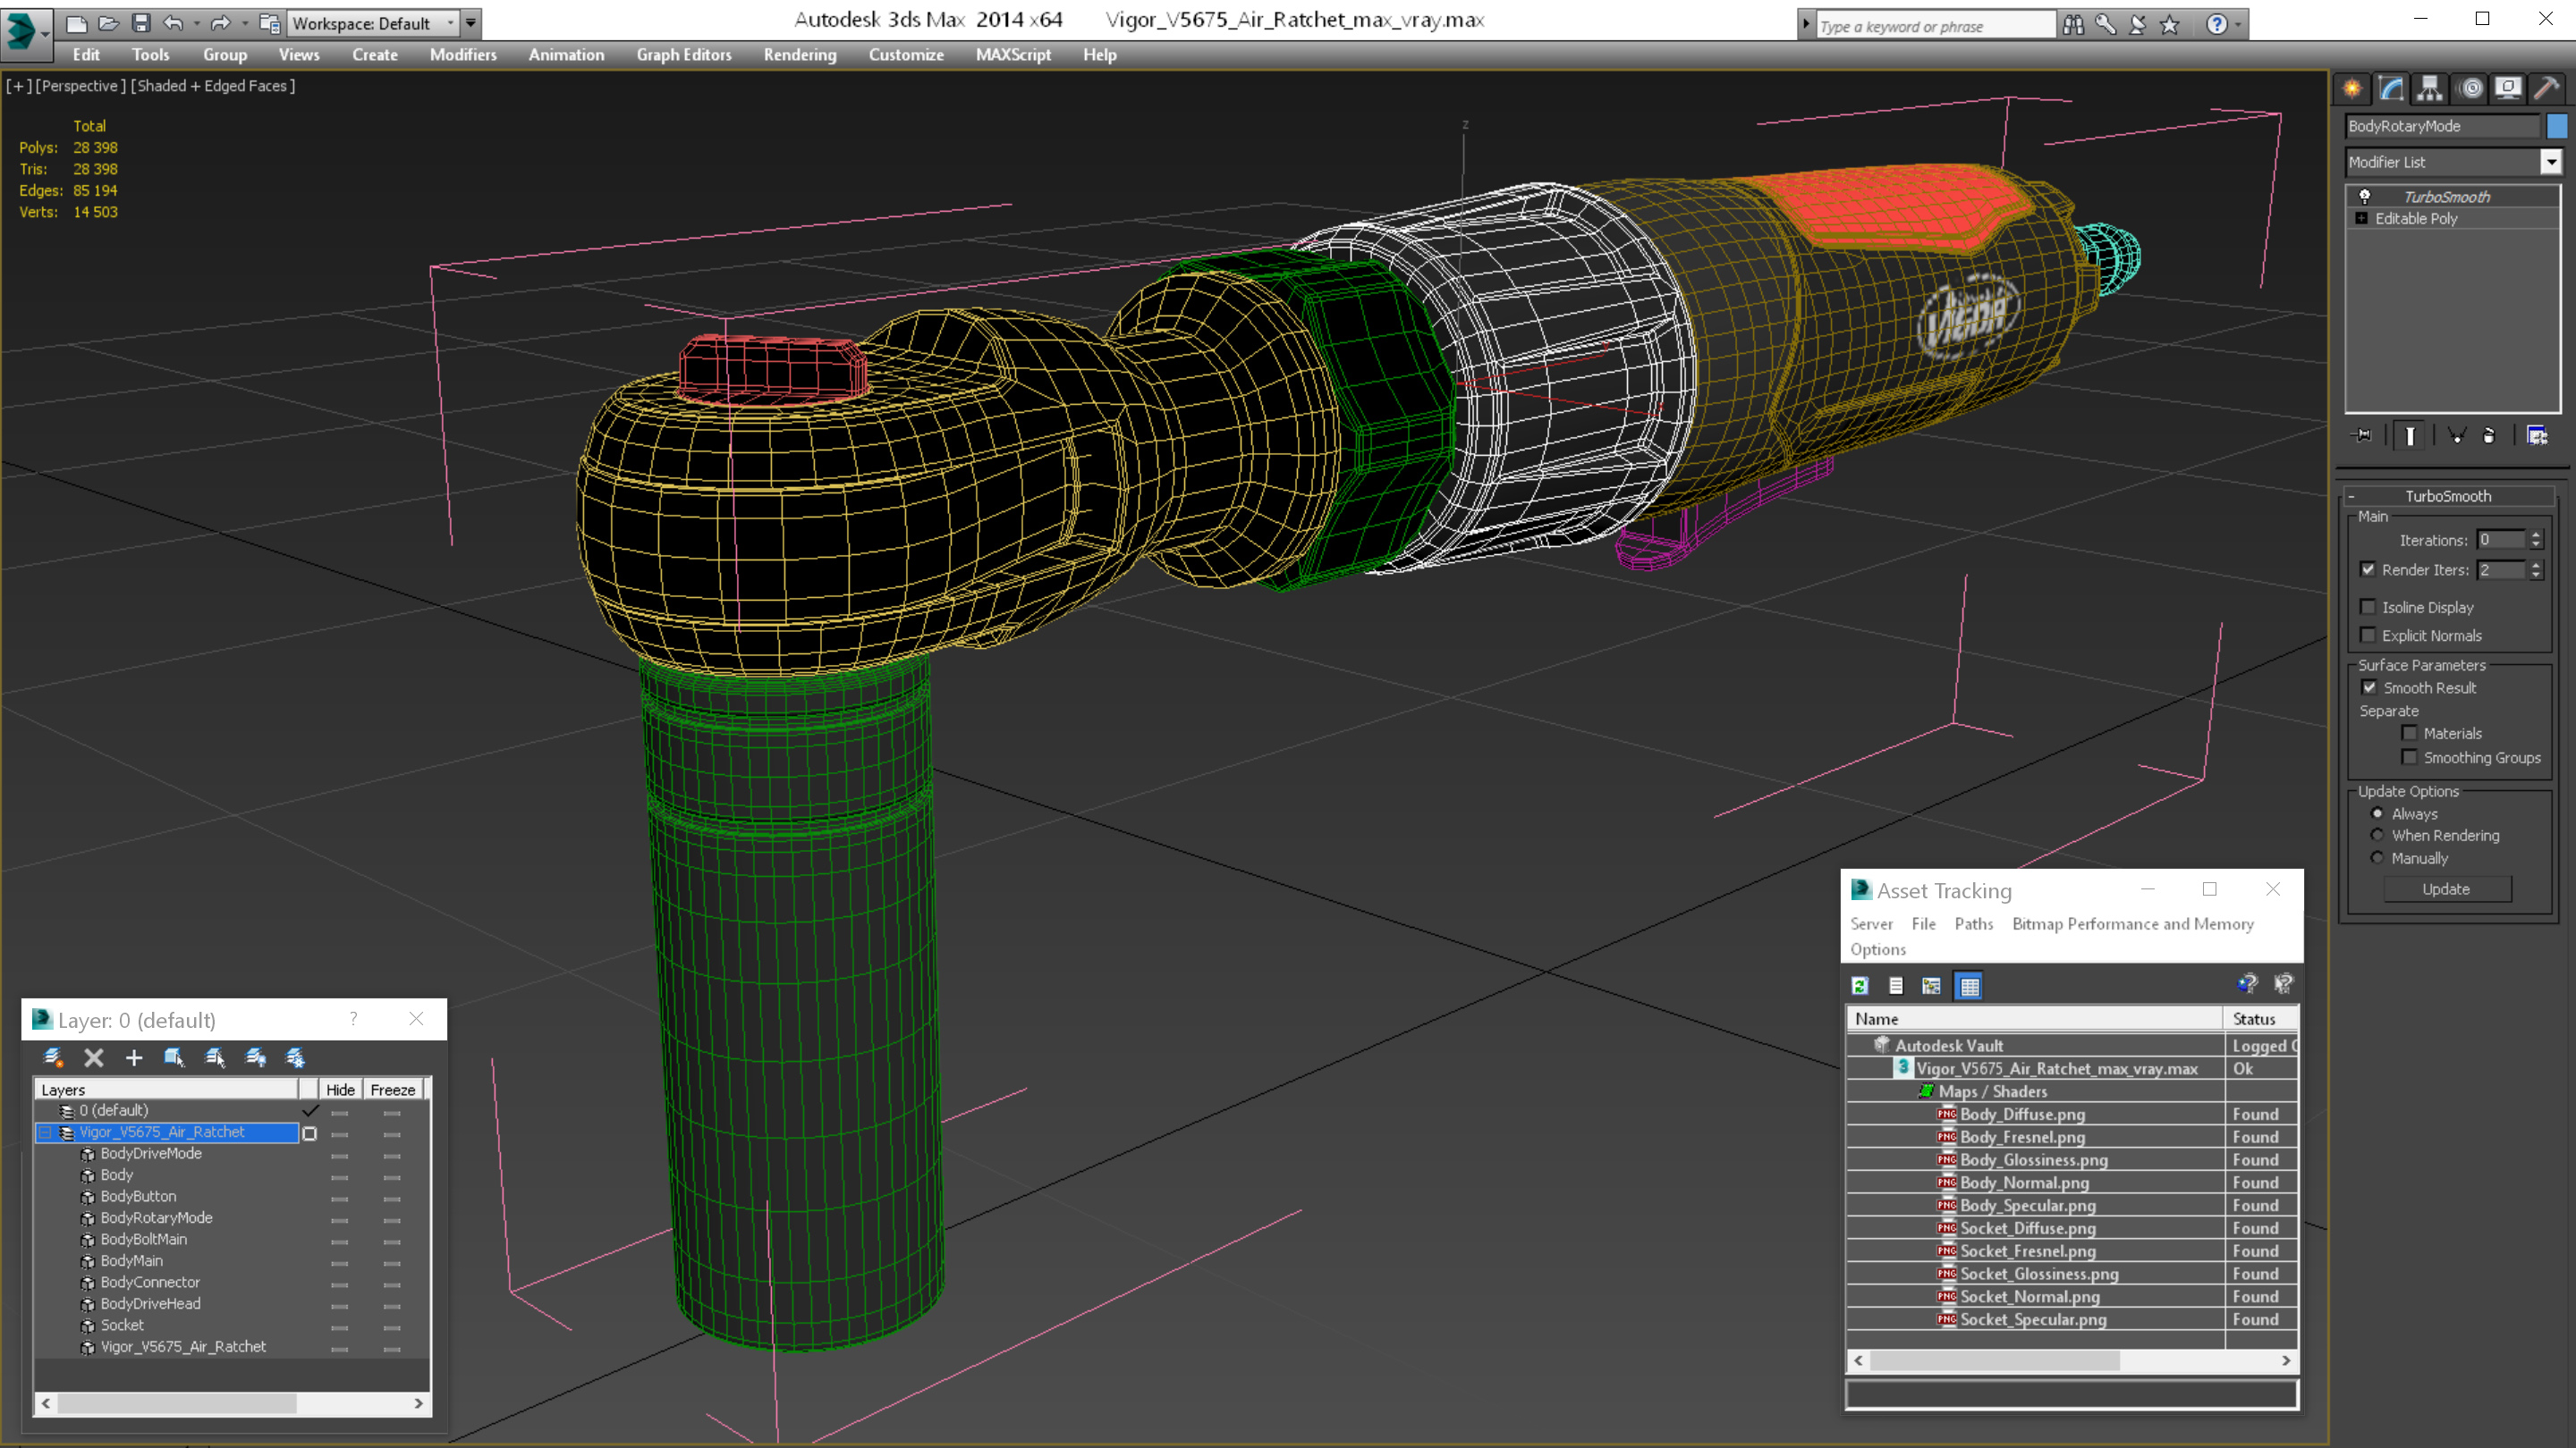
Task: Click Remove Modifier from stack icon
Action: point(2489,435)
